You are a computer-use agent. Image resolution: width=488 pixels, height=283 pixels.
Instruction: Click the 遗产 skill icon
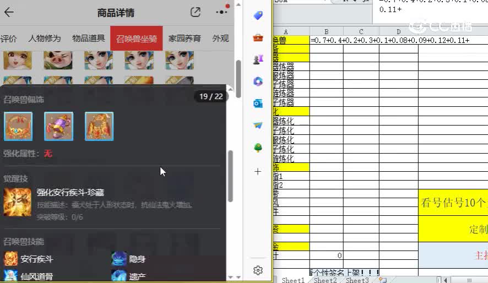pos(119,276)
